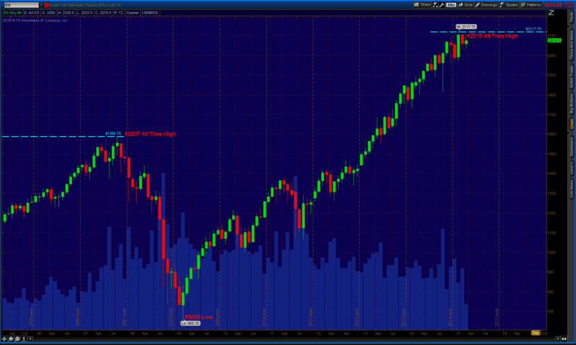The width and height of the screenshot is (576, 345).
Task: Click the pencil icon beside Drawings
Action: coord(478,5)
